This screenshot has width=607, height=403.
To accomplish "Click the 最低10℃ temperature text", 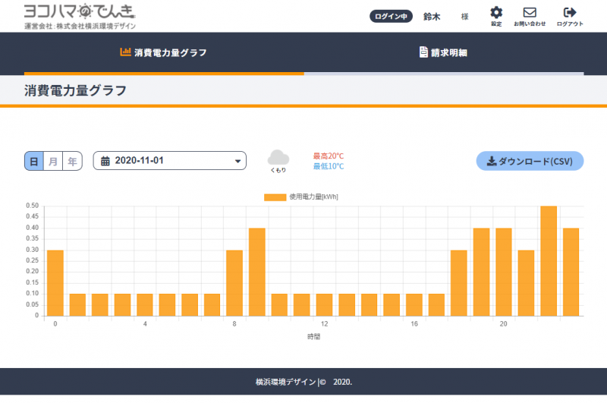I will [329, 166].
